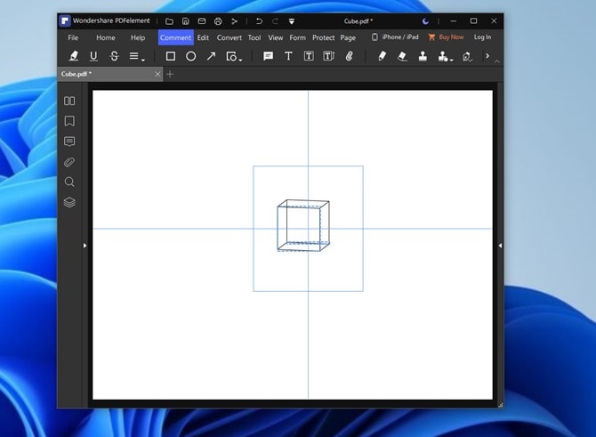Select the Highlight text tool
Image resolution: width=596 pixels, height=437 pixels.
click(x=73, y=56)
